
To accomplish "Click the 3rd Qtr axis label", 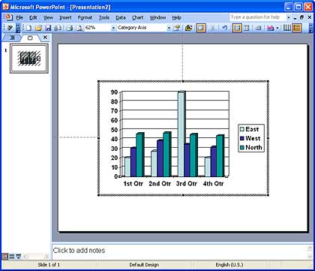I will point(187,184).
